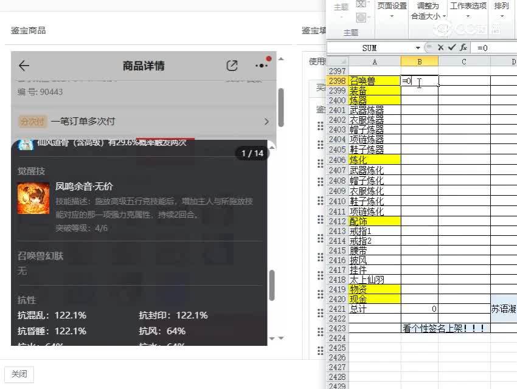Click the Insert Function fx icon
The height and width of the screenshot is (389, 517).
click(x=464, y=47)
